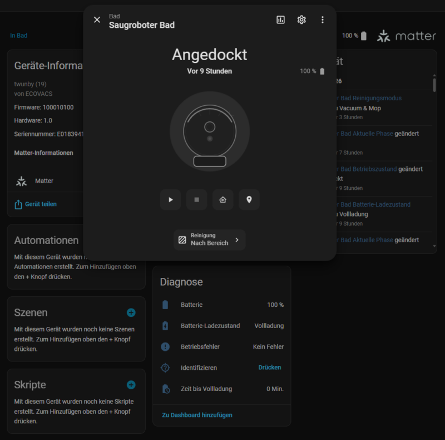445x440 pixels.
Task: Open the history graph icon in dialog header
Action: [280, 19]
